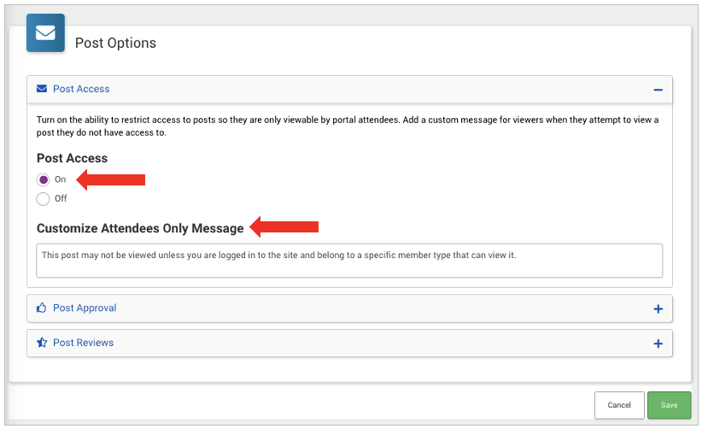702x429 pixels.
Task: Click the description paragraph starting 'Turn on the ability'
Action: coord(348,126)
